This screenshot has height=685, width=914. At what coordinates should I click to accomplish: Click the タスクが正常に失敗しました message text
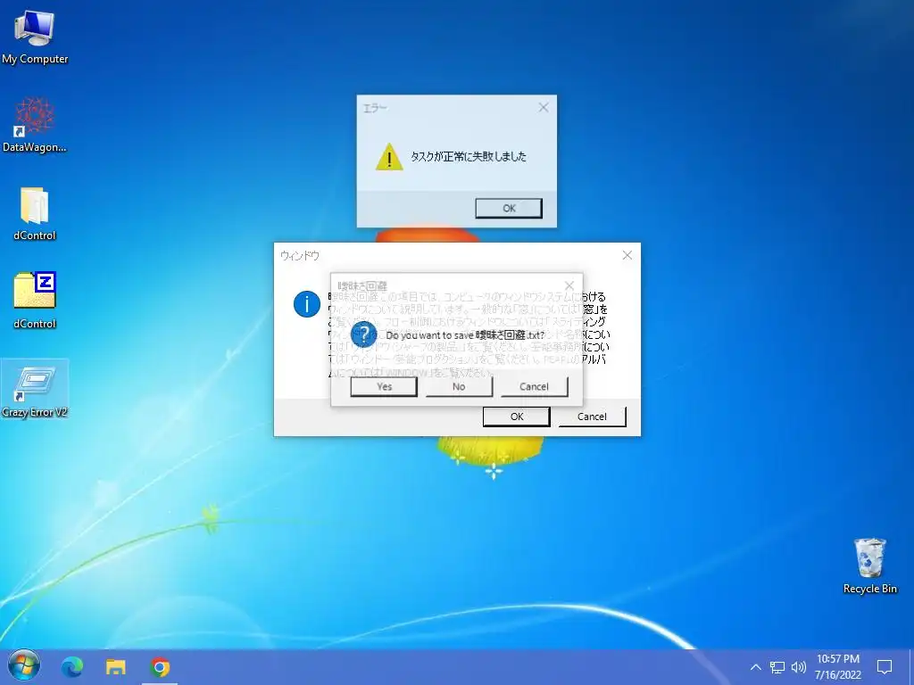click(x=468, y=157)
